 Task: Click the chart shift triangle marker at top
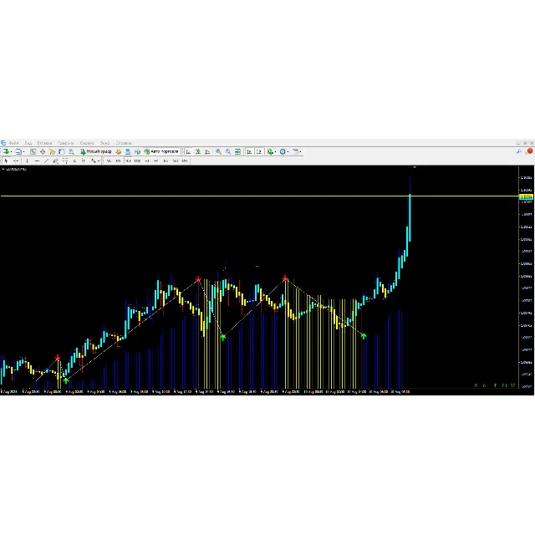(x=415, y=167)
